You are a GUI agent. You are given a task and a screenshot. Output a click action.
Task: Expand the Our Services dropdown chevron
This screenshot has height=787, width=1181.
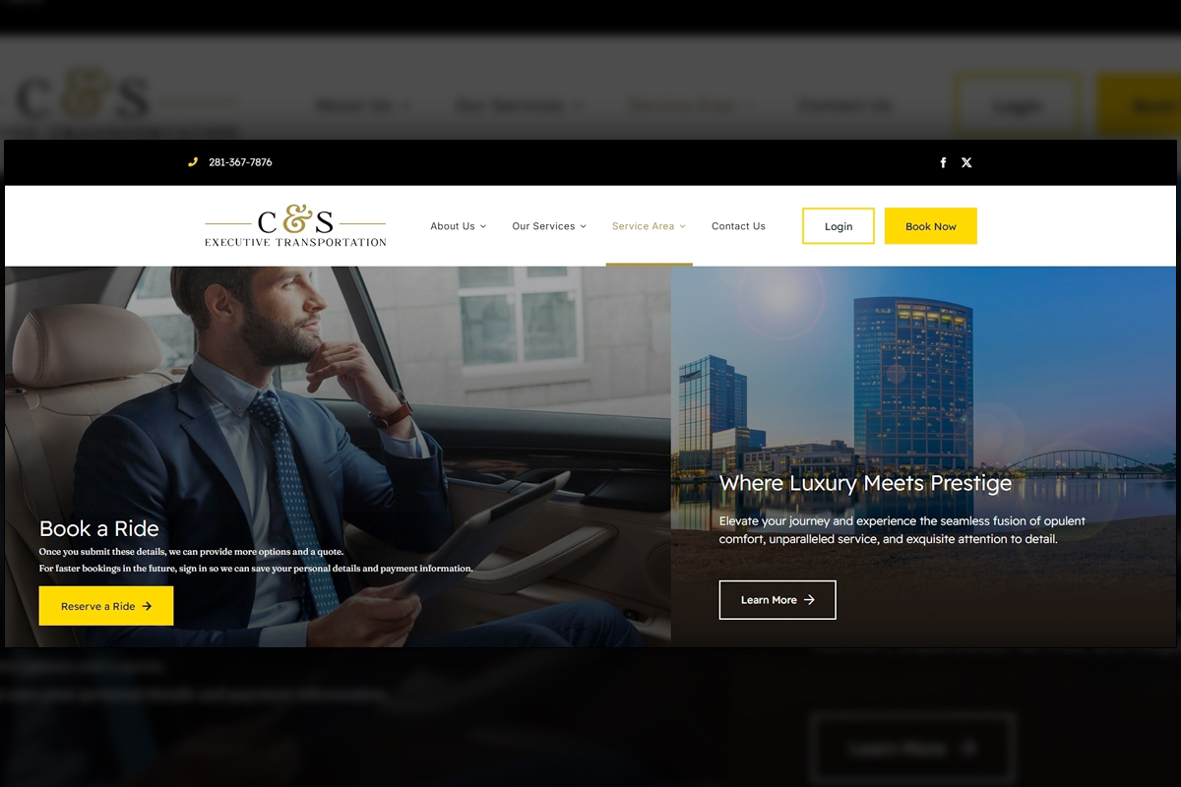click(x=584, y=226)
